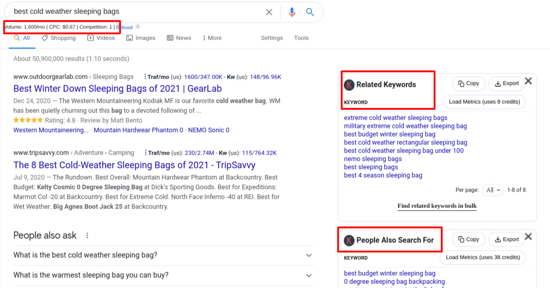The image size is (550, 288).
Task: Click the www.tripsavvy.com breadcrumb URL
Action: [x=41, y=153]
